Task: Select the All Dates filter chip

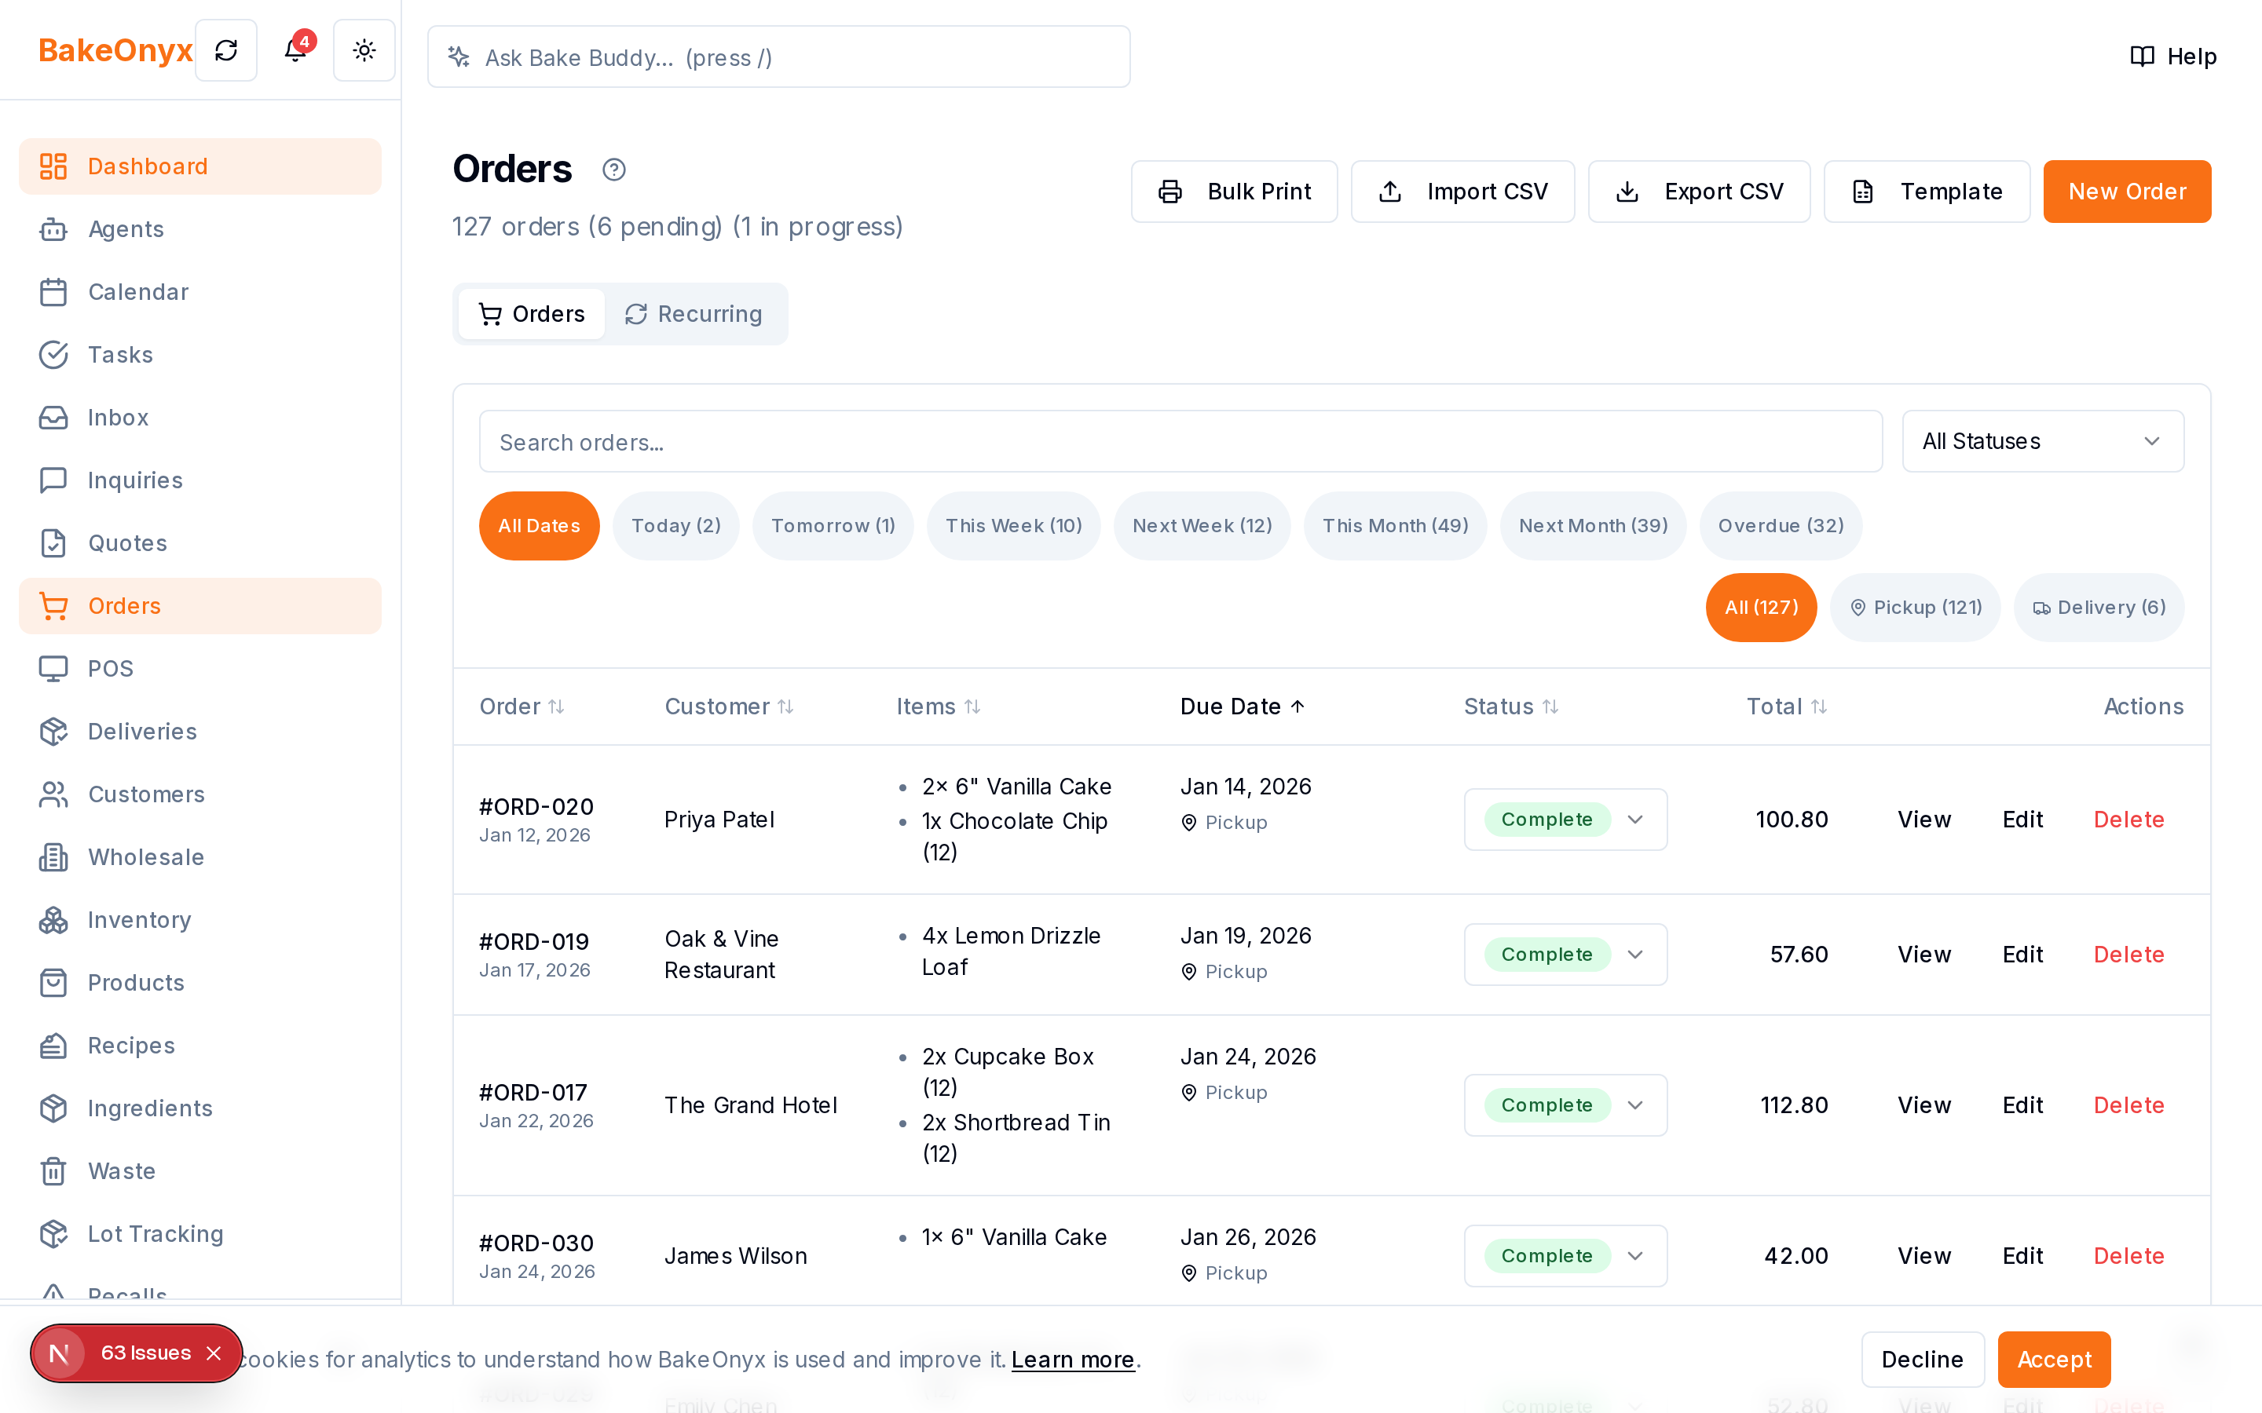Action: tap(540, 526)
